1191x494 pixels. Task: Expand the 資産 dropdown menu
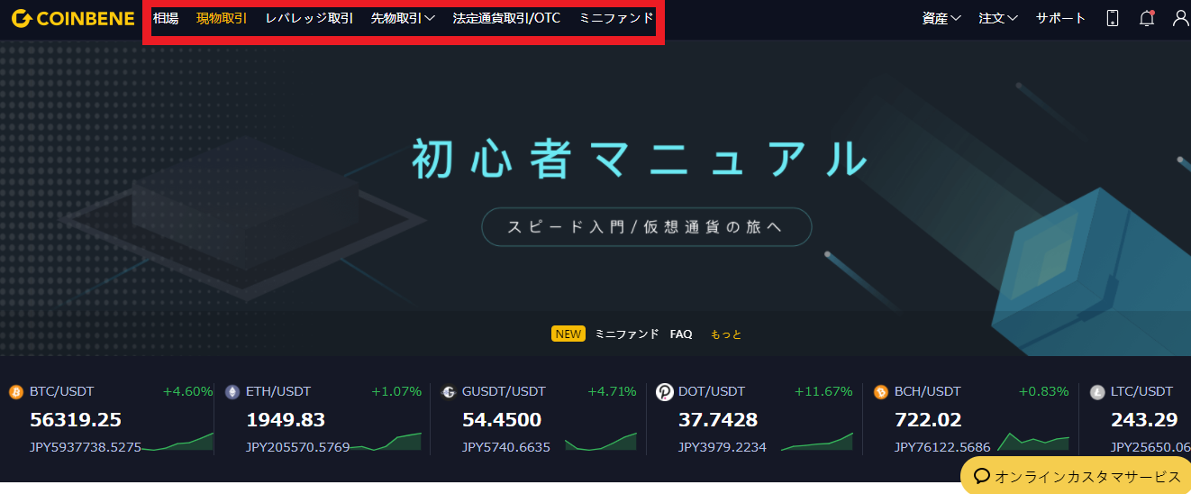[x=941, y=18]
